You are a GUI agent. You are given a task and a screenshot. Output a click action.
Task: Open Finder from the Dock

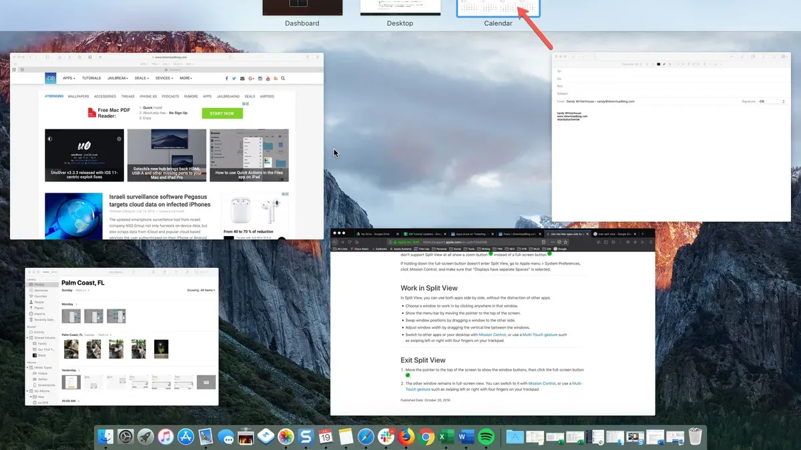tap(105, 437)
